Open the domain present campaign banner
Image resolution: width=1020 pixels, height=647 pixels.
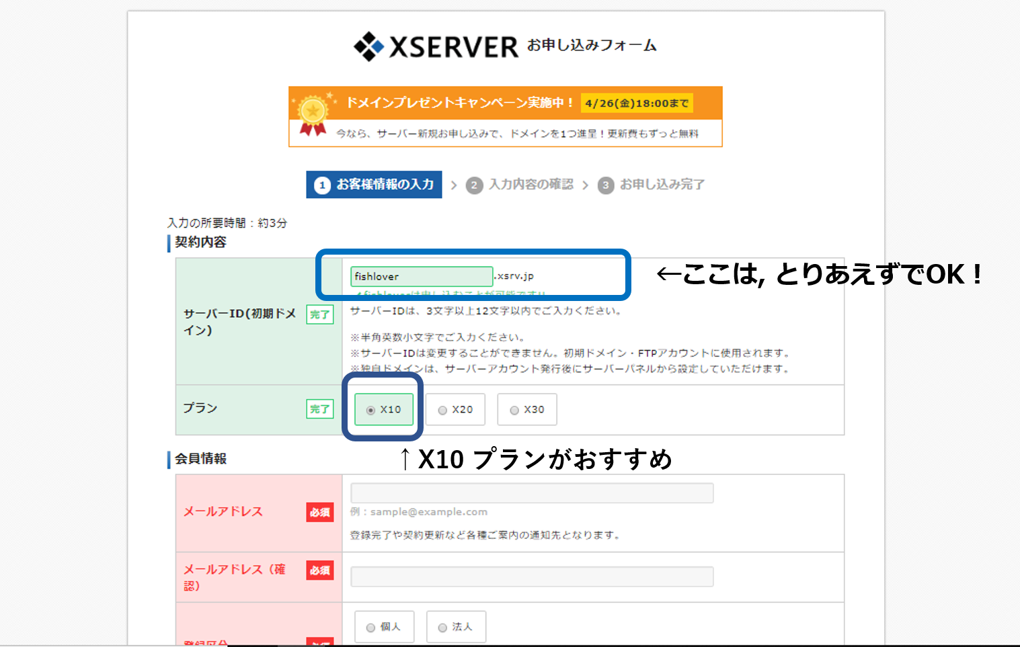[x=506, y=116]
